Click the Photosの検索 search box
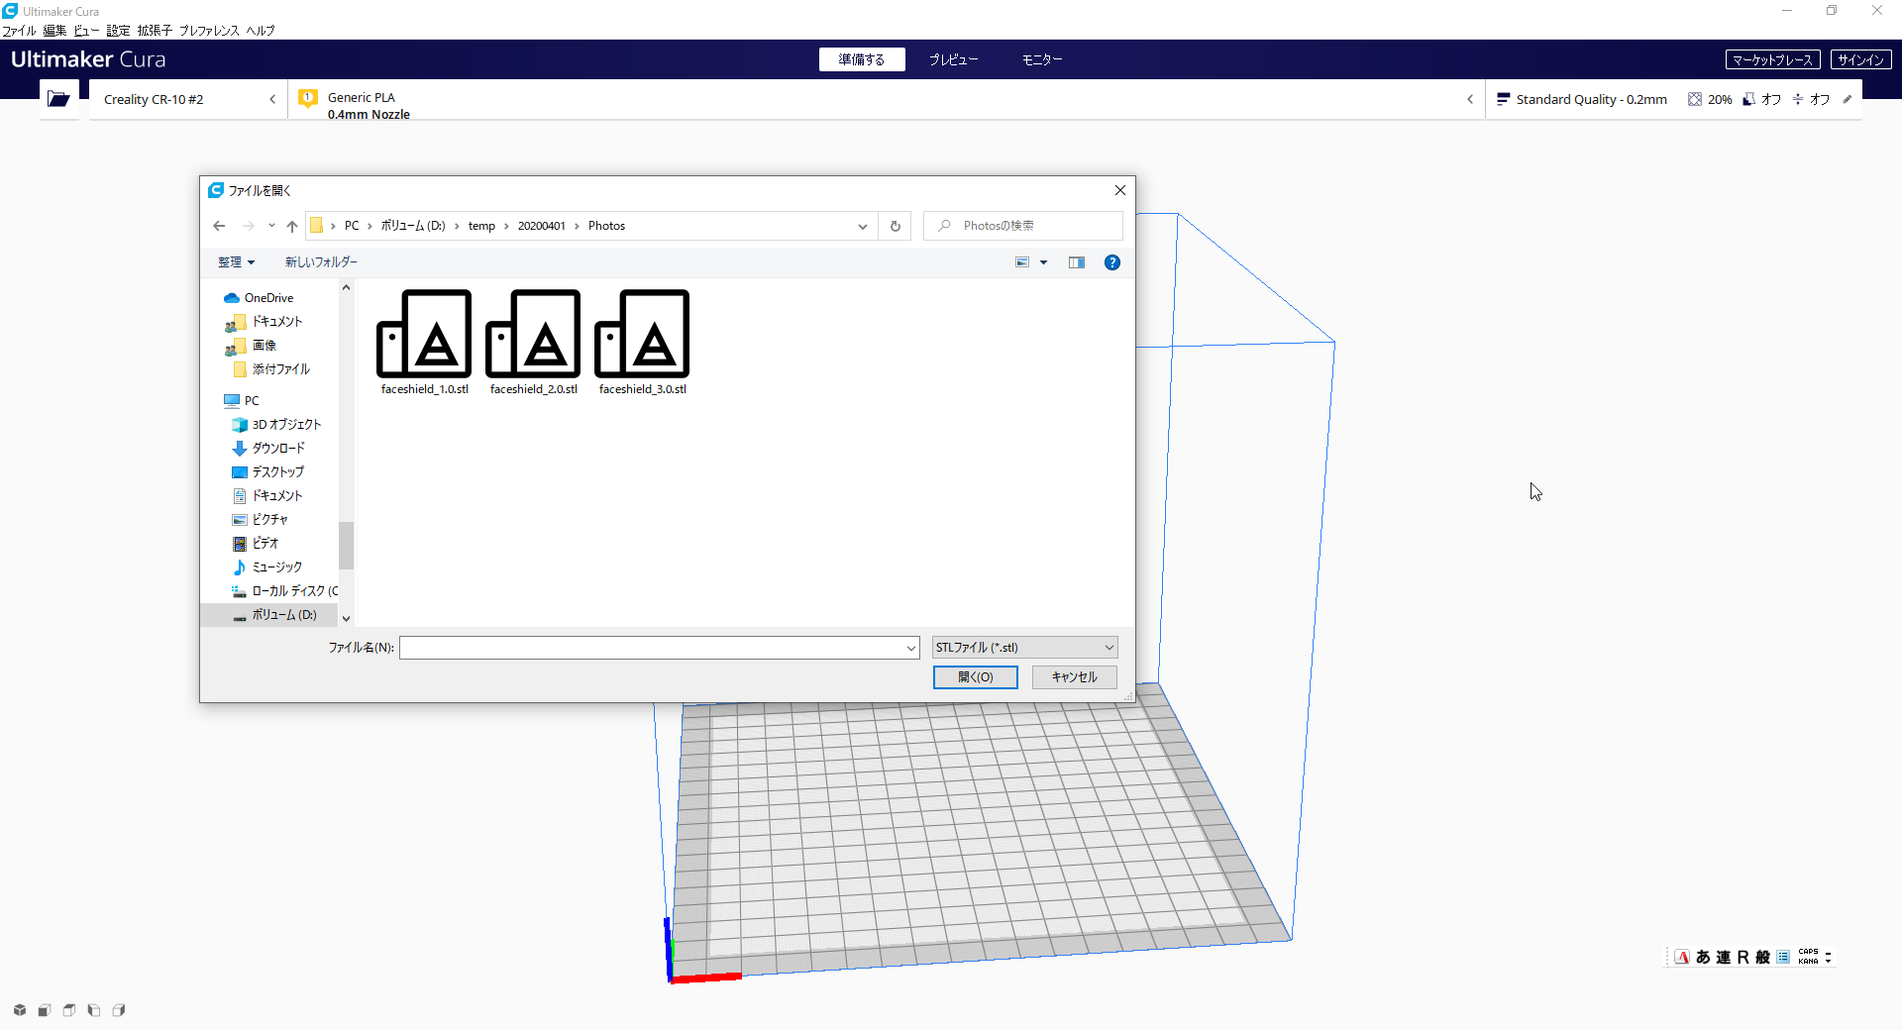Screen dimensions: 1902x1030 coord(1023,226)
